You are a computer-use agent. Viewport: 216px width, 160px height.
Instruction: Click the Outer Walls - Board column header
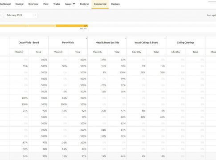pos(29,43)
